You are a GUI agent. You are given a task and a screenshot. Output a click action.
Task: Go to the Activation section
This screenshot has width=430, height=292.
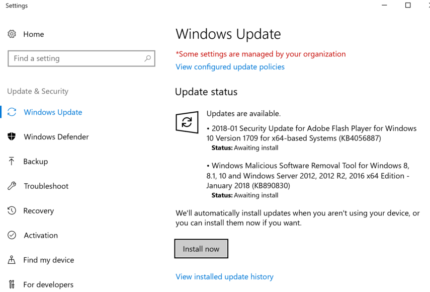coord(40,236)
